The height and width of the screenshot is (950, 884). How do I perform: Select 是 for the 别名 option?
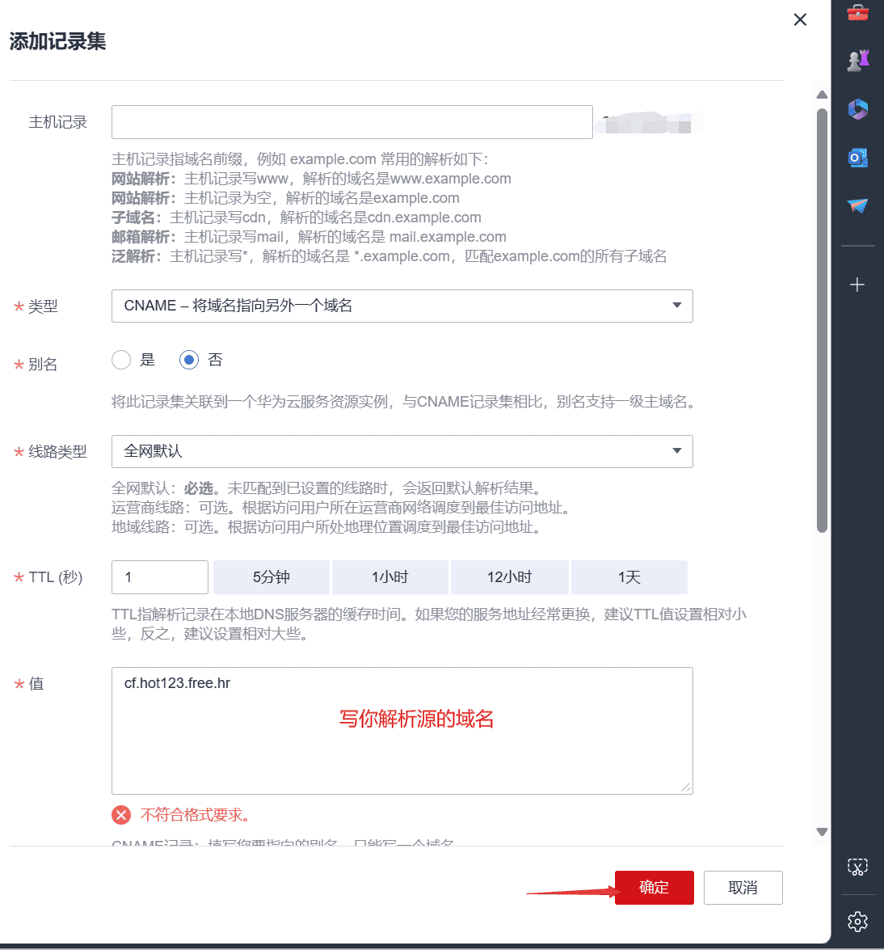121,360
